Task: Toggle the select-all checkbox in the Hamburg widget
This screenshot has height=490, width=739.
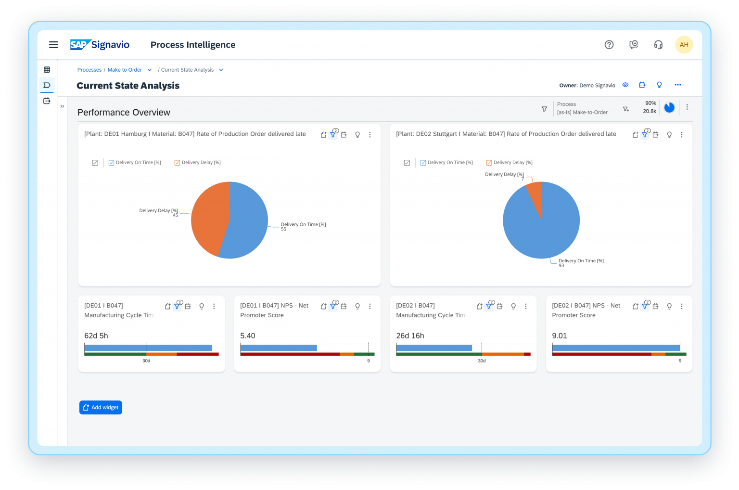Action: [95, 163]
